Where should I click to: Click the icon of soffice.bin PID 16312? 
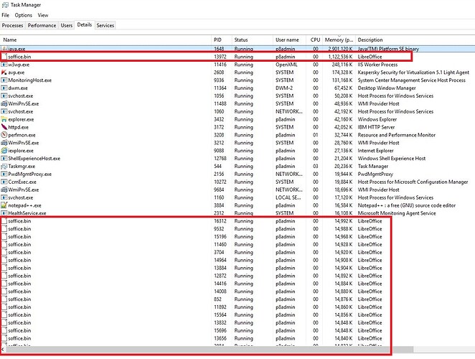click(4, 221)
